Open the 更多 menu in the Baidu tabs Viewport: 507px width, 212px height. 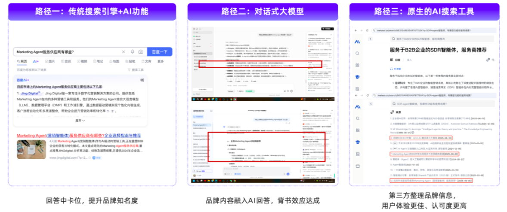tap(161, 61)
